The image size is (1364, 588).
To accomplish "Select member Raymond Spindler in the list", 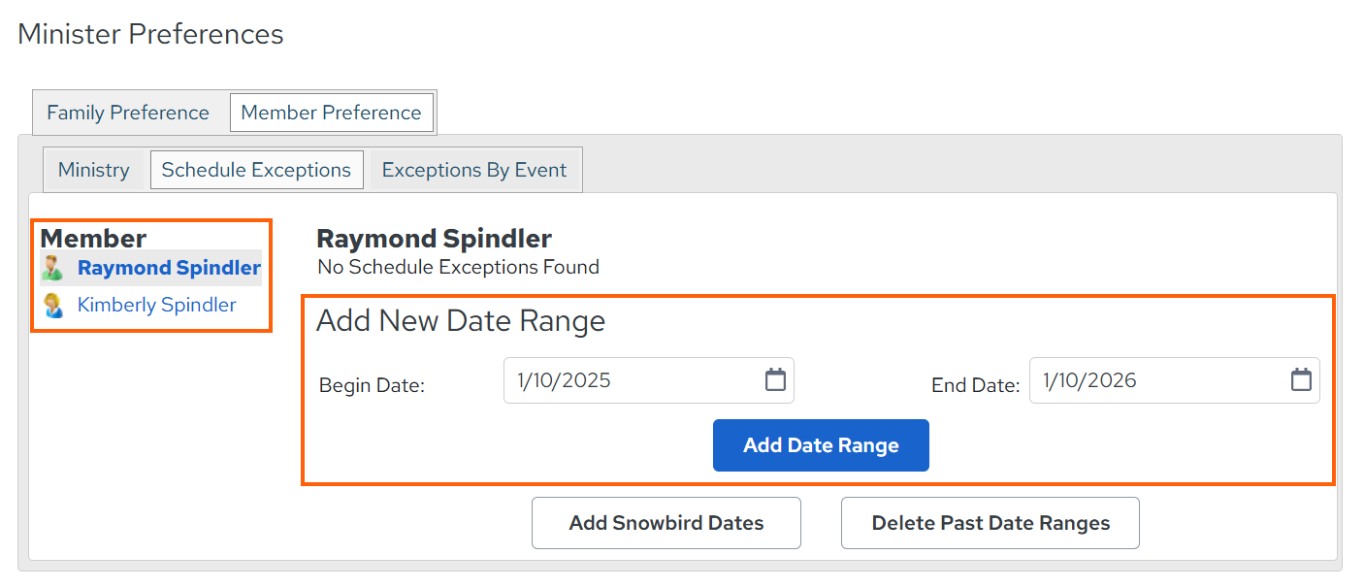I will click(169, 268).
